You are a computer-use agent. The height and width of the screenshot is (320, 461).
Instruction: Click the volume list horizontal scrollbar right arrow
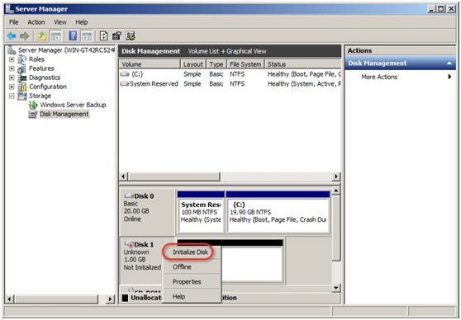tap(335, 176)
